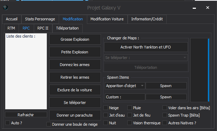
Task: Click Activer North Yankton et UFO
Action: pos(146,47)
